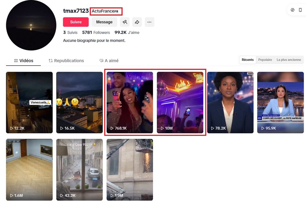Play the video with 10M views
The image size is (306, 201).
[180, 102]
